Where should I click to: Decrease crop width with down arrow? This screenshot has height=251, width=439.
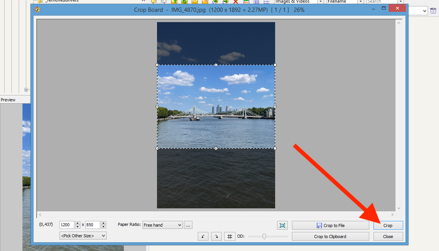click(78, 227)
